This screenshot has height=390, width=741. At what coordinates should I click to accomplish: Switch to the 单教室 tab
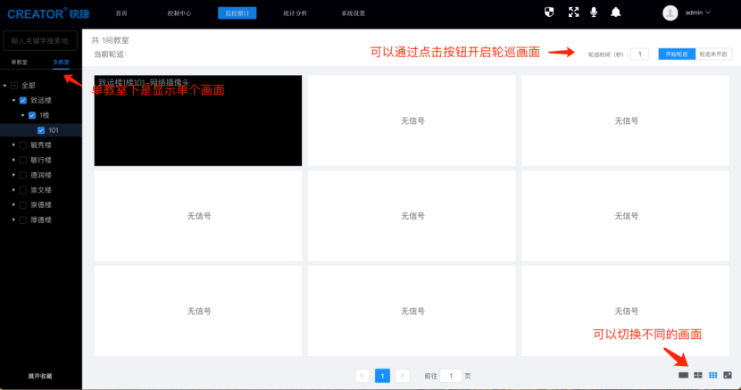coord(20,62)
